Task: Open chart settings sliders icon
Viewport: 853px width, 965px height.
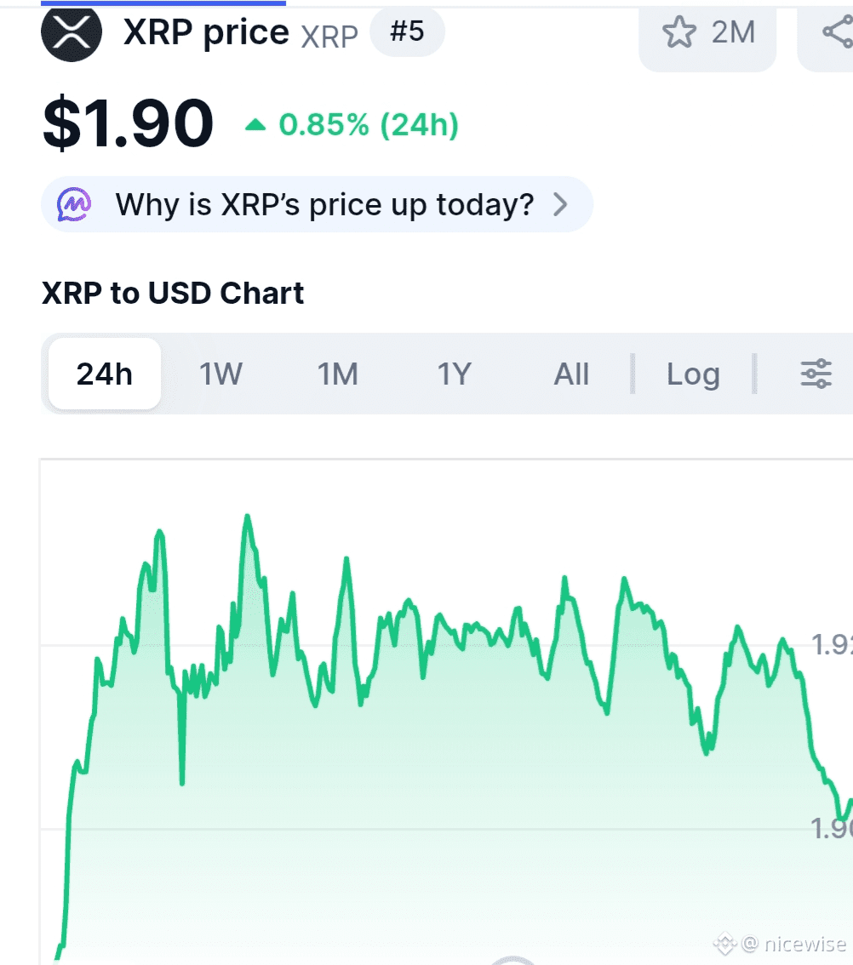Action: tap(816, 374)
